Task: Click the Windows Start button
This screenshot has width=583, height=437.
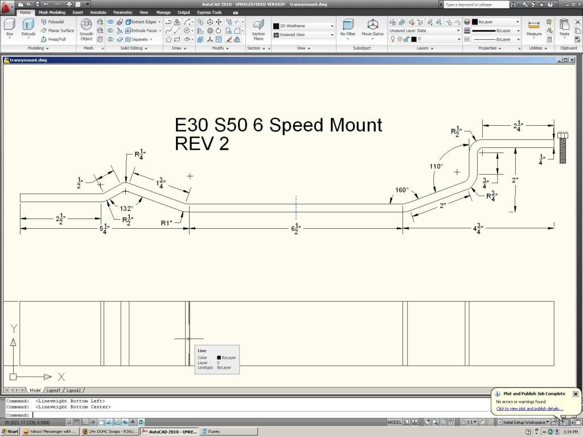Action: [x=10, y=431]
